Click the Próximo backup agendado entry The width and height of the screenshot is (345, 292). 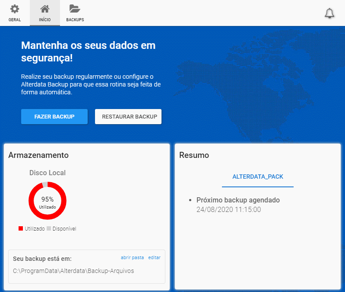(x=238, y=200)
